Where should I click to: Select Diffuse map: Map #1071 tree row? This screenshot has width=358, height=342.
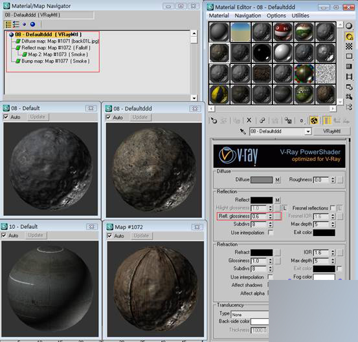click(x=60, y=41)
